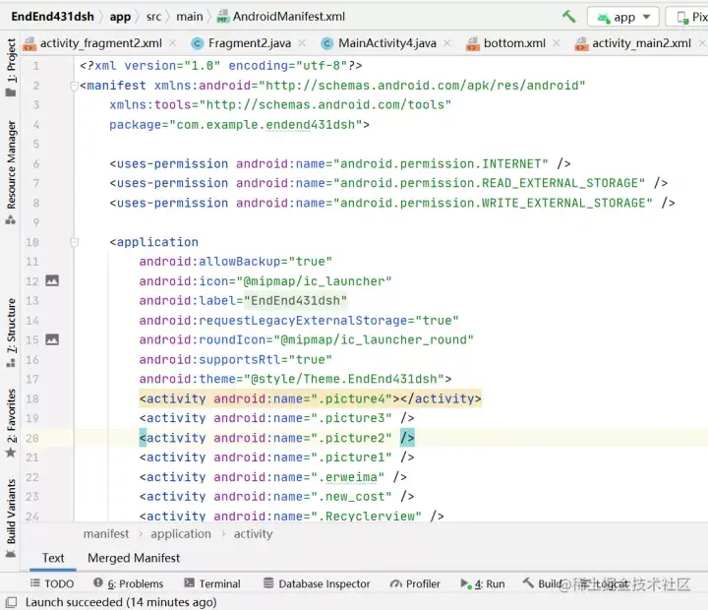708x610 pixels.
Task: Click the image gutter icon on line 15
Action: 52,339
